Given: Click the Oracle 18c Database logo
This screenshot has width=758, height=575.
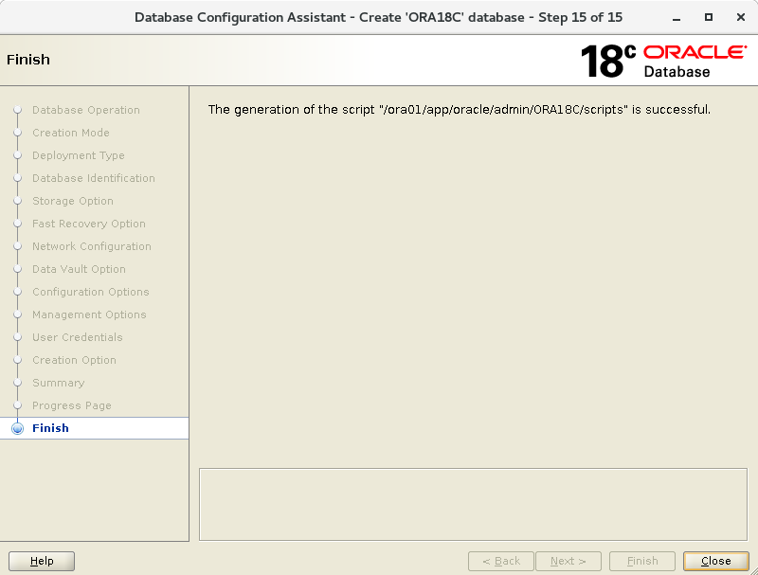Looking at the screenshot, I should click(x=664, y=61).
